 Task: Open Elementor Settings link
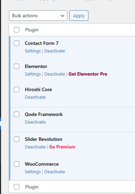pyautogui.click(x=33, y=74)
